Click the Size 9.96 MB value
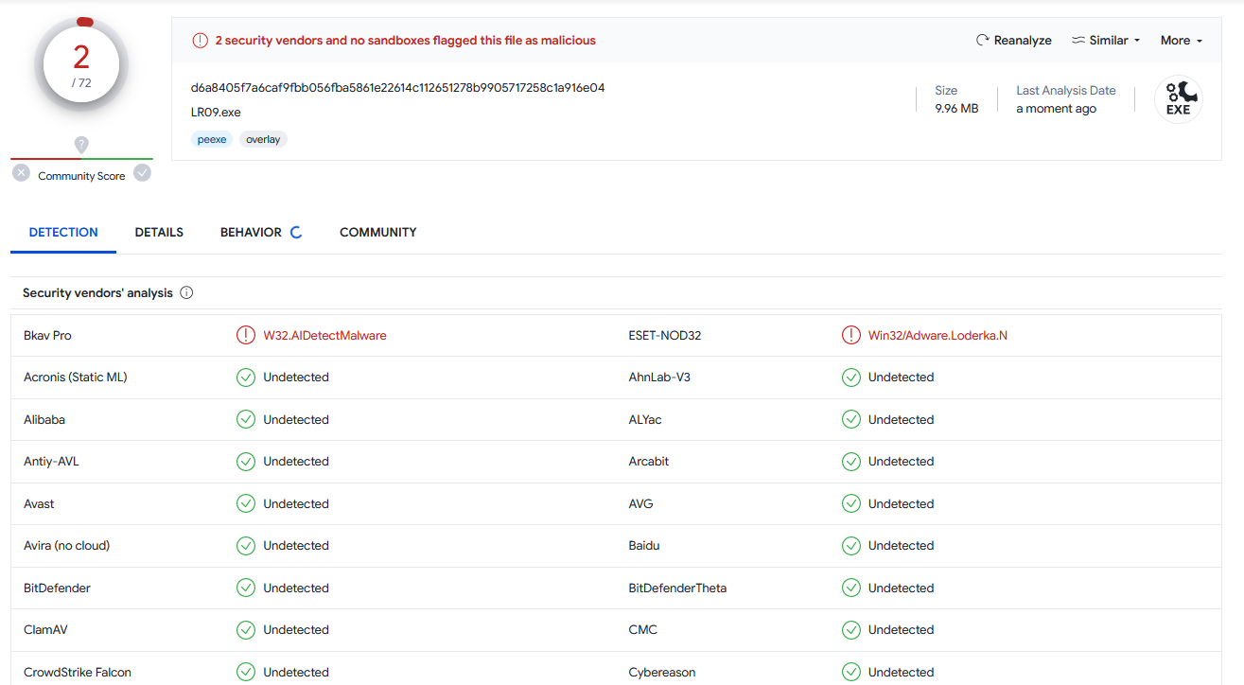The height and width of the screenshot is (685, 1244). point(956,109)
